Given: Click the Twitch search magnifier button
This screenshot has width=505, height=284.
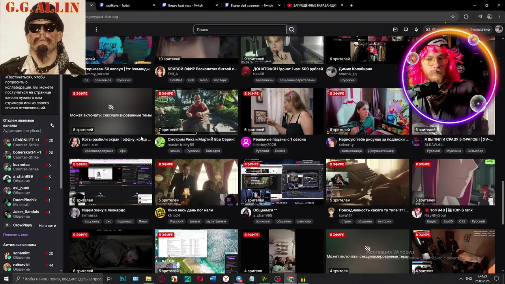Looking at the screenshot, I should (x=292, y=30).
